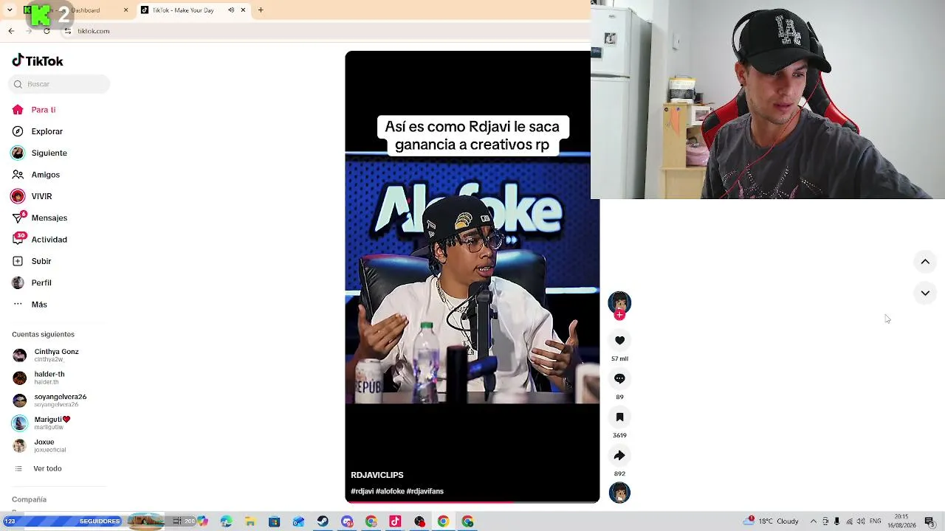The height and width of the screenshot is (531, 945).
Task: Close the Dashboard tab
Action: tap(126, 10)
